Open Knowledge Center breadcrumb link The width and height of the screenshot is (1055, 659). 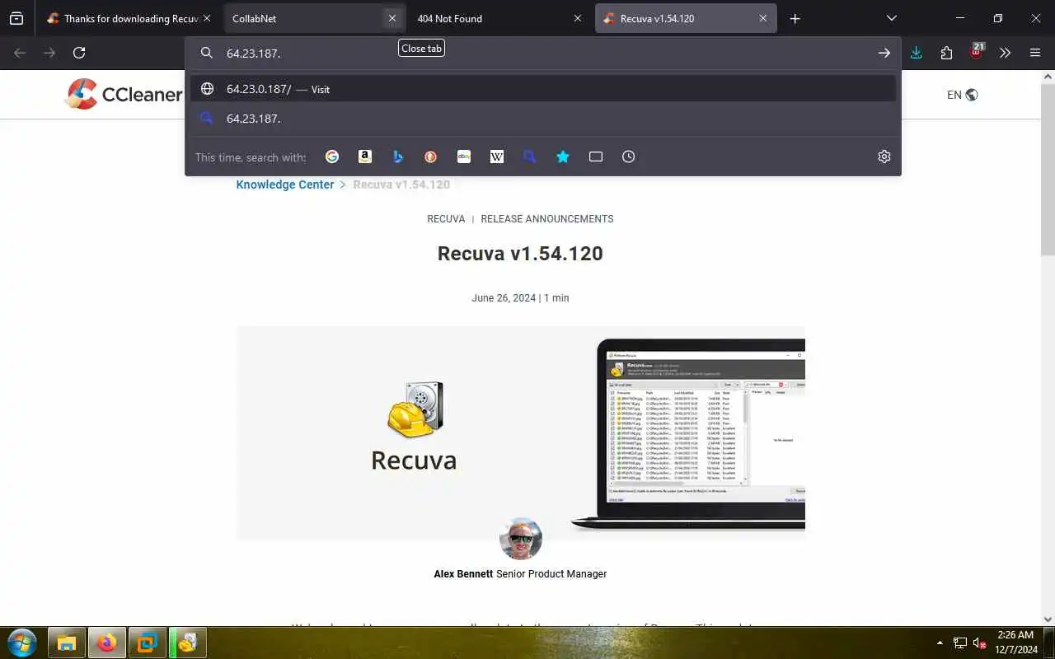pos(285,185)
